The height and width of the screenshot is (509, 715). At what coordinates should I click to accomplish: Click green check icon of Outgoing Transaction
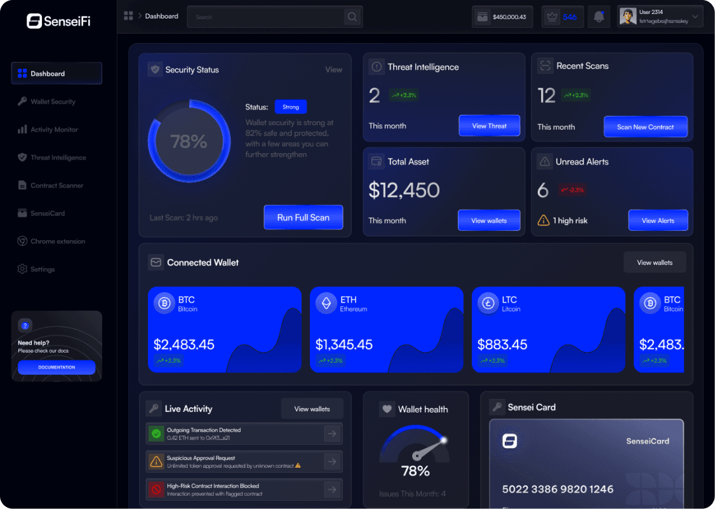(x=156, y=433)
